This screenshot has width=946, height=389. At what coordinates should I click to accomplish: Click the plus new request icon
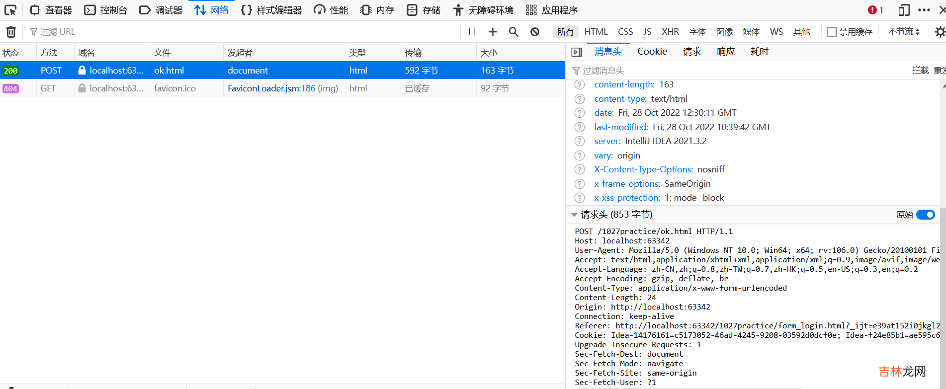click(x=493, y=32)
